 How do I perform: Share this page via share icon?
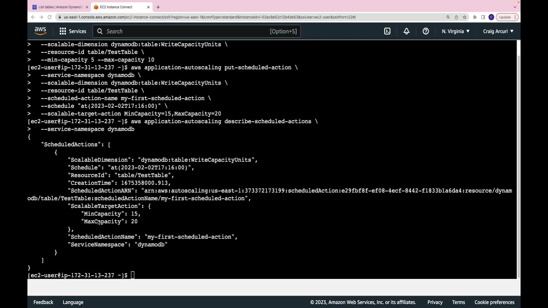click(x=456, y=17)
